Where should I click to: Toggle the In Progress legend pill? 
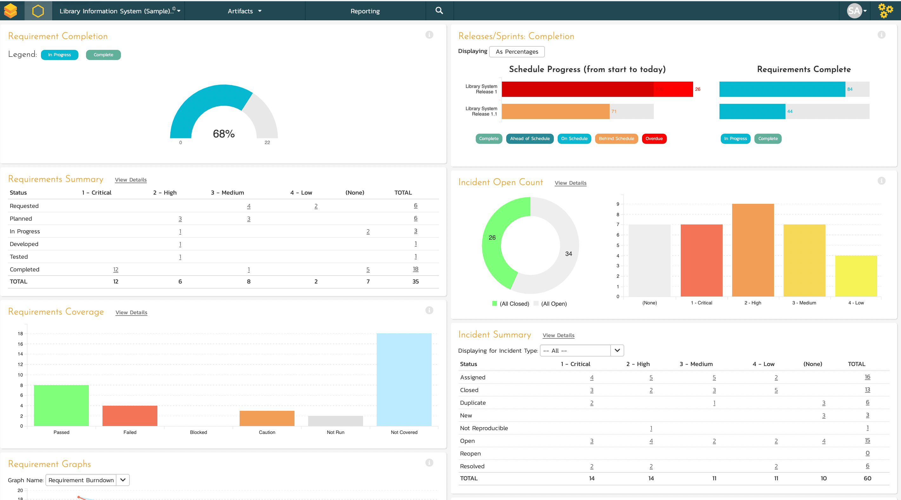coord(59,55)
